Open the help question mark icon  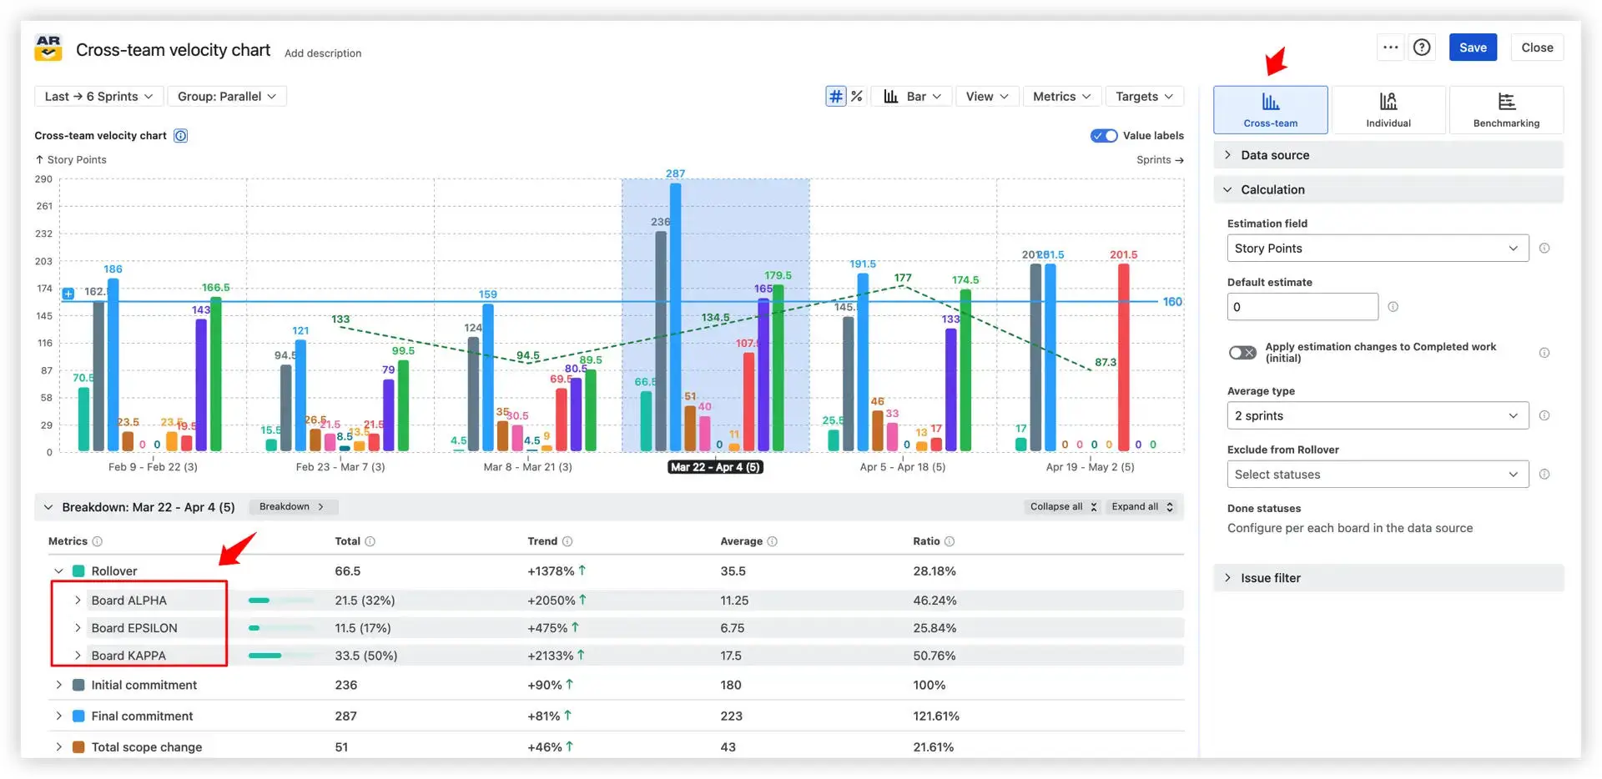pyautogui.click(x=1422, y=48)
